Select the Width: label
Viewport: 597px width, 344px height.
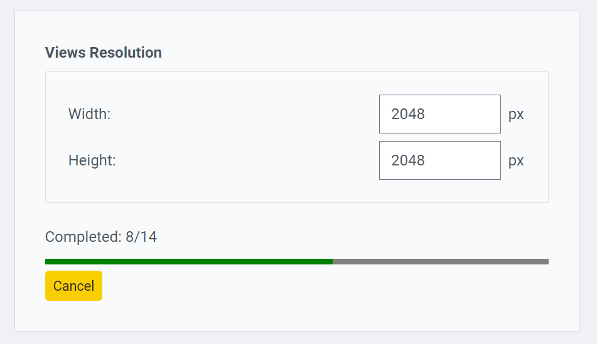[x=89, y=114]
